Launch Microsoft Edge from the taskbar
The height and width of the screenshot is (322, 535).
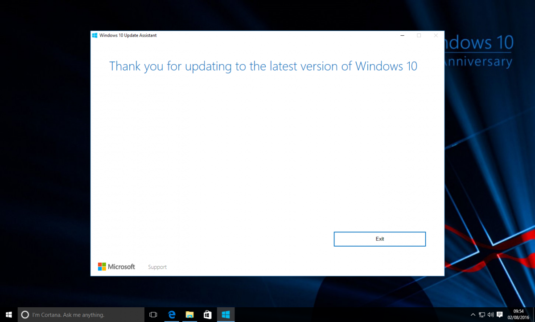tap(172, 314)
